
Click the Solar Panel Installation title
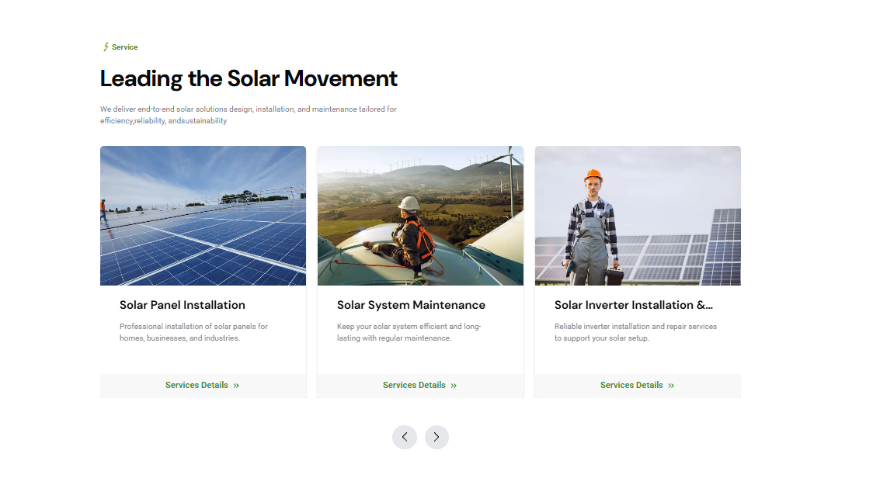click(182, 305)
